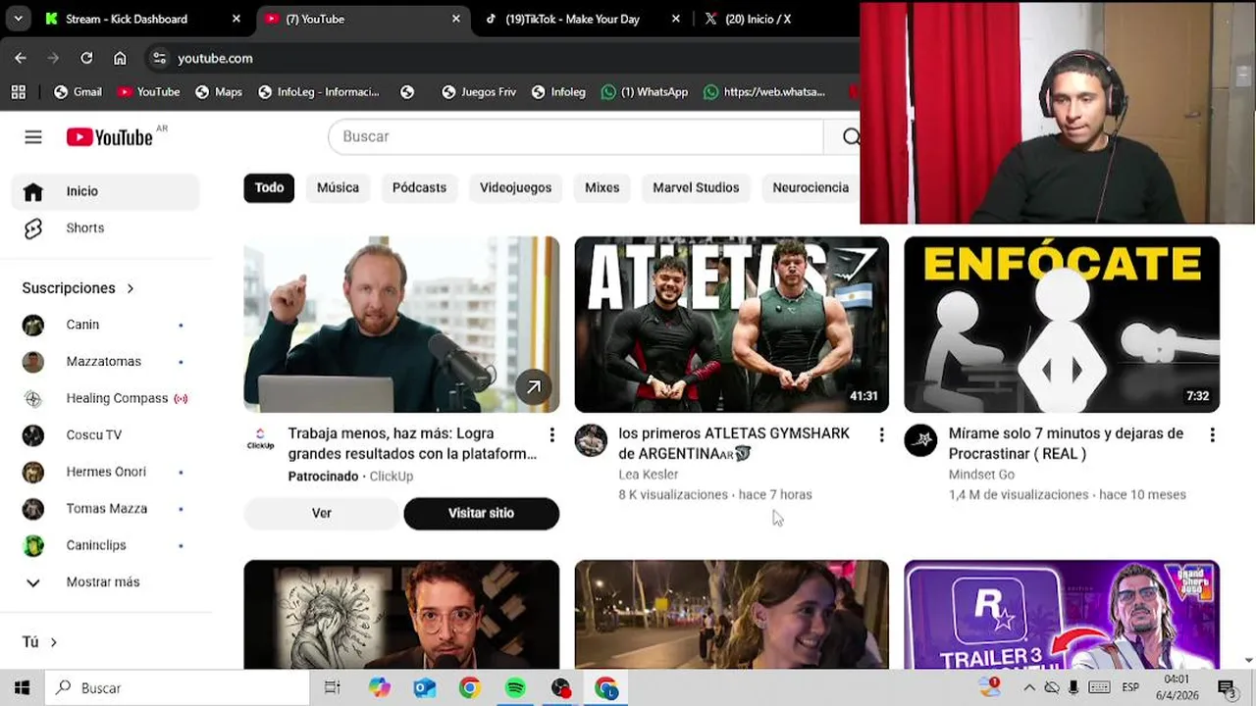
Task: Close the YouTube browser tab
Action: (x=455, y=19)
